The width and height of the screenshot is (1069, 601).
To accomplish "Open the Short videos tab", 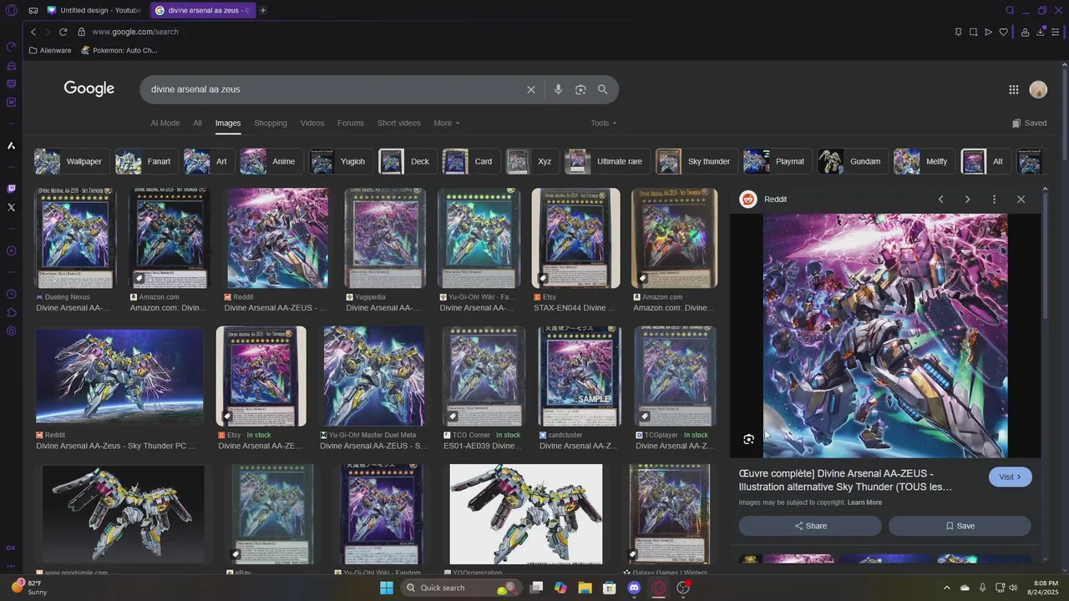I will pos(398,123).
